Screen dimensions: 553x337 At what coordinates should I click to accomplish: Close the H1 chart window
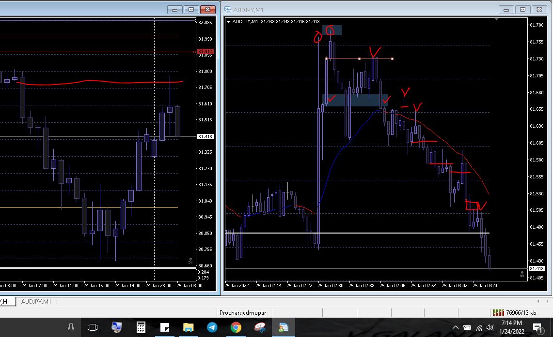click(x=208, y=10)
